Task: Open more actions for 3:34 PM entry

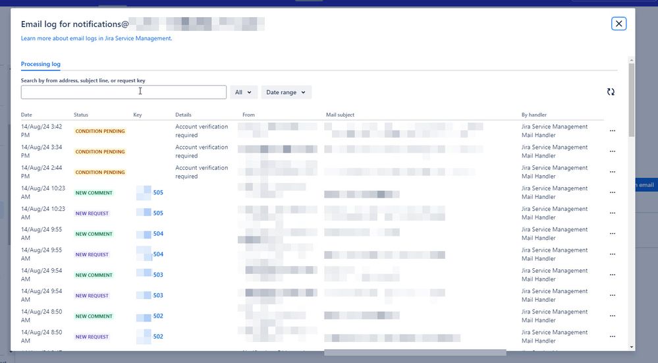Action: tap(613, 152)
